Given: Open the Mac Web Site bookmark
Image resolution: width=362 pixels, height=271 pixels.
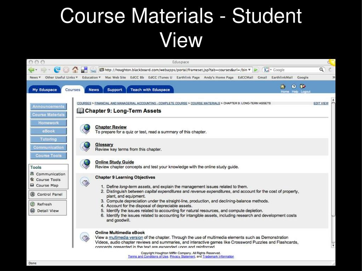Looking at the screenshot, I should pyautogui.click(x=115, y=77).
